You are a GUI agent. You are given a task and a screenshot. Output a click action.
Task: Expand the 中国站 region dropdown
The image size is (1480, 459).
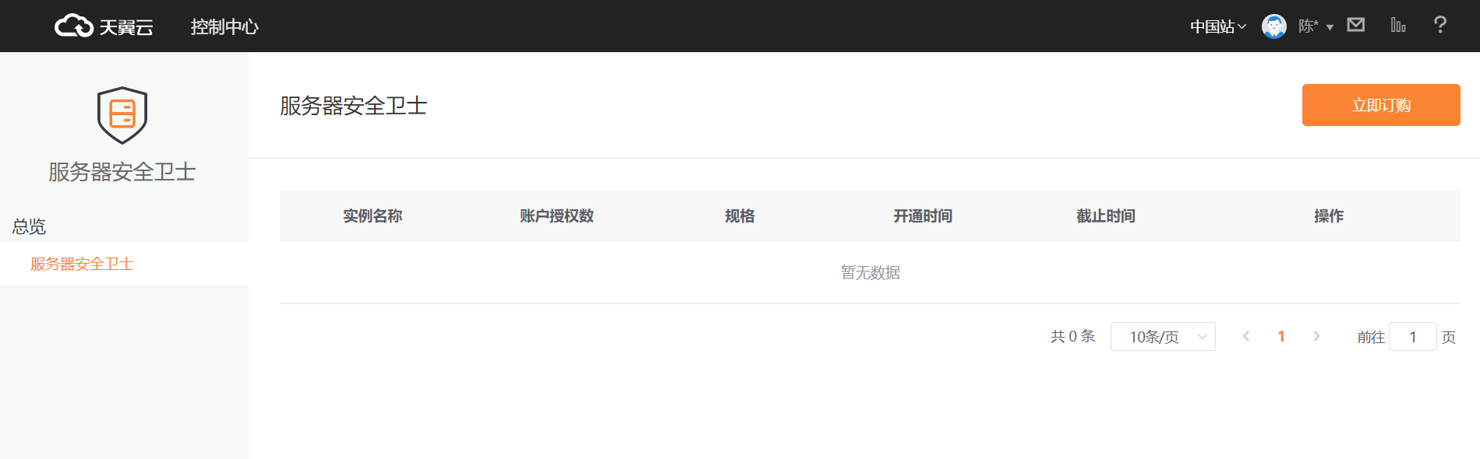pyautogui.click(x=1218, y=26)
